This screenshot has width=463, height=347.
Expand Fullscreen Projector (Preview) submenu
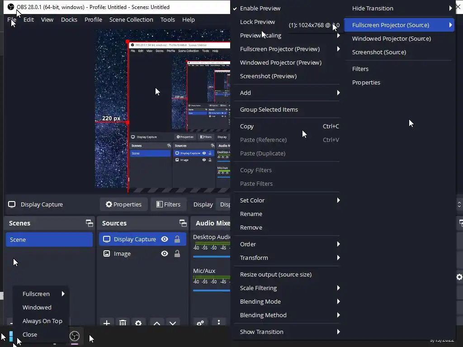(x=286, y=49)
